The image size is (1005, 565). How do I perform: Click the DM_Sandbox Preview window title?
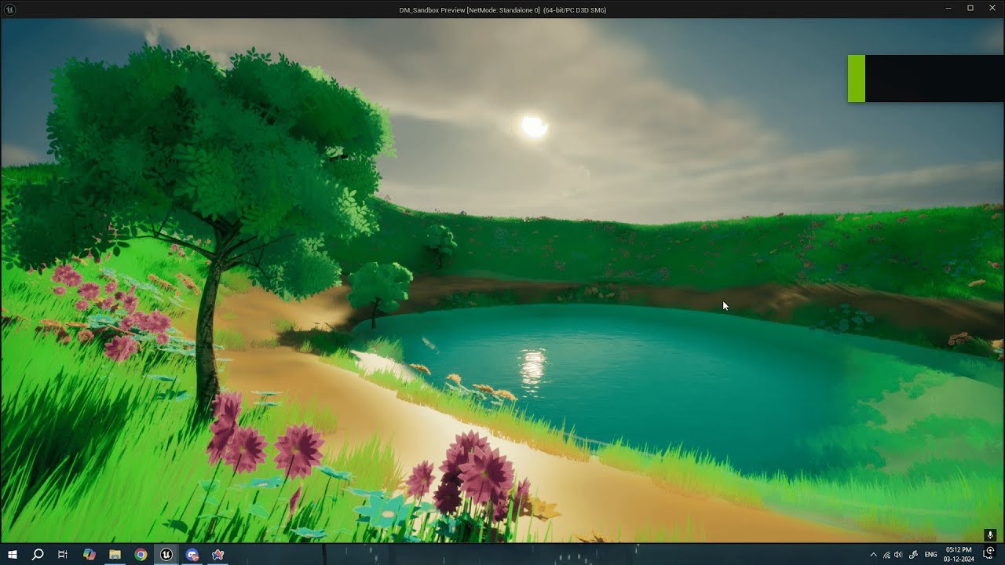tap(502, 10)
